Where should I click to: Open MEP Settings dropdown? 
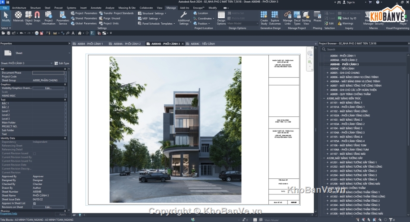(x=149, y=18)
